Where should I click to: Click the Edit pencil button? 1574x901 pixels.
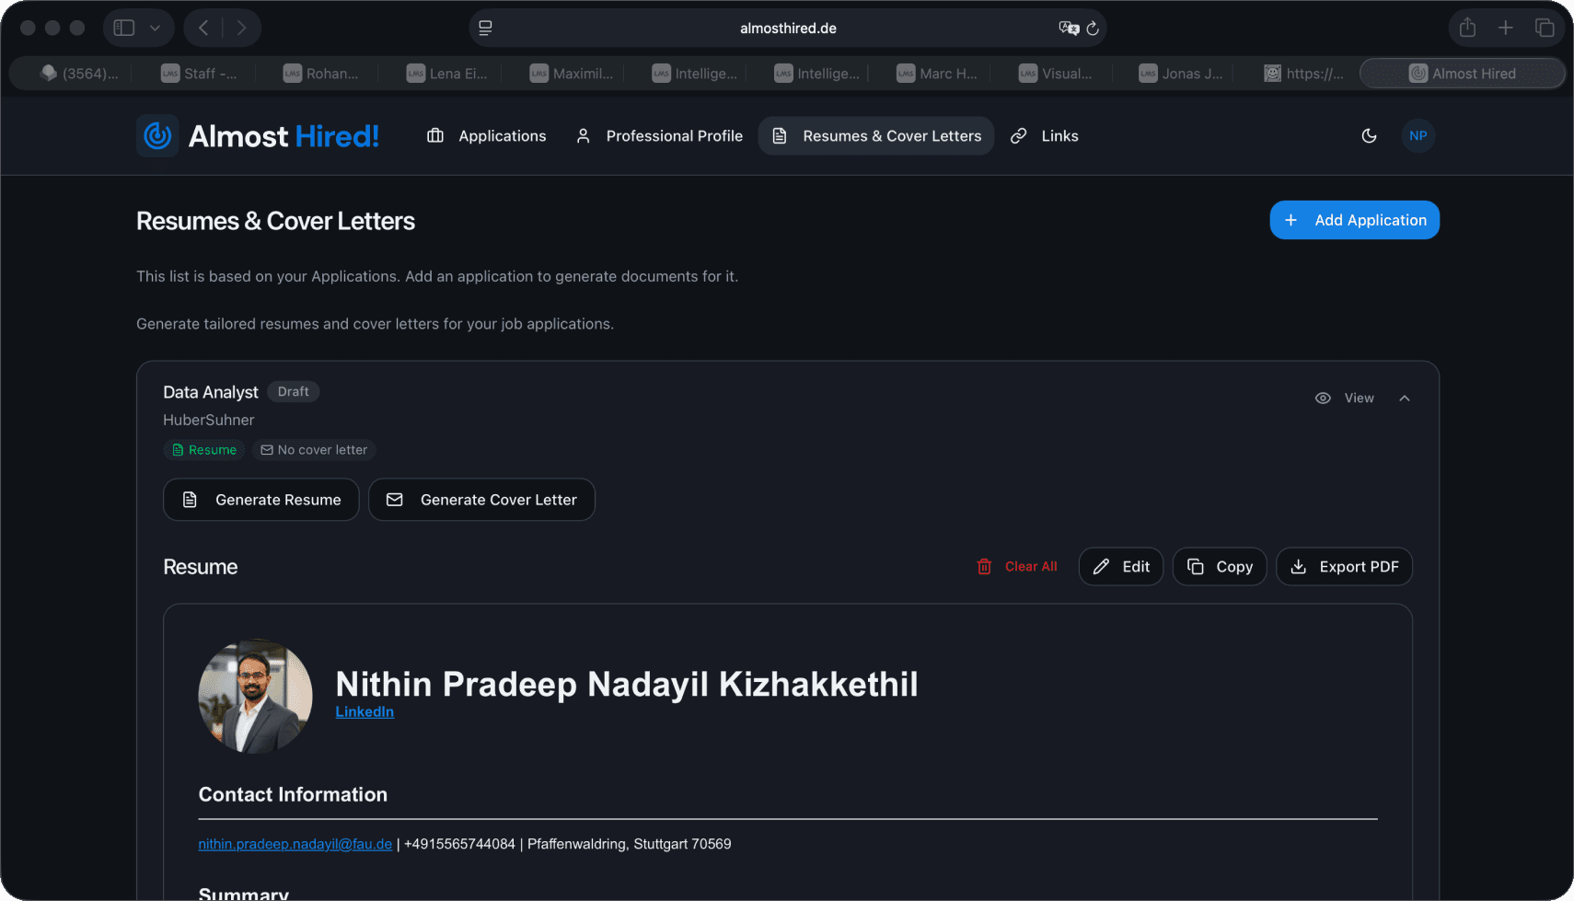(x=1120, y=567)
